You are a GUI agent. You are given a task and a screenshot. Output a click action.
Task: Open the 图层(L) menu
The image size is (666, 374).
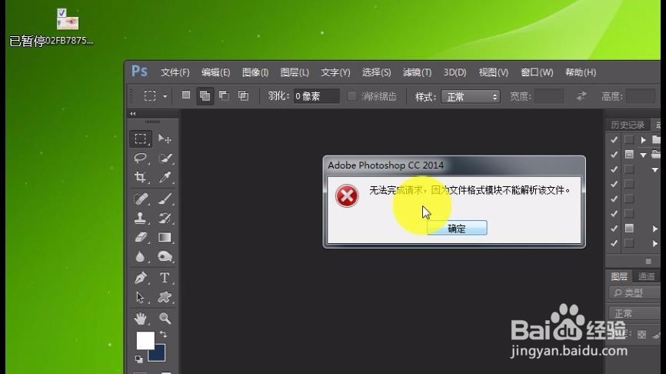[x=295, y=72]
